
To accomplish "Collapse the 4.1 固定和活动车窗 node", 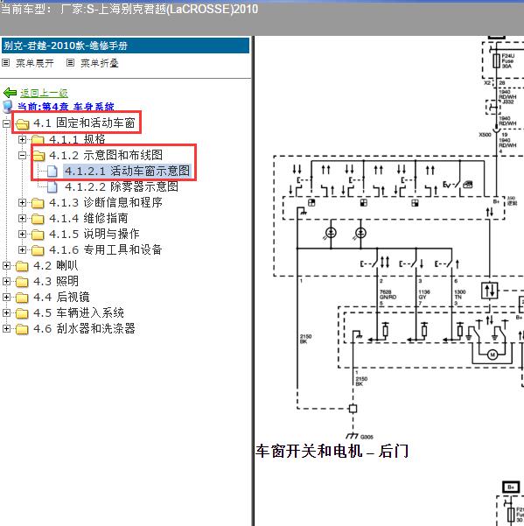I will click(6, 123).
